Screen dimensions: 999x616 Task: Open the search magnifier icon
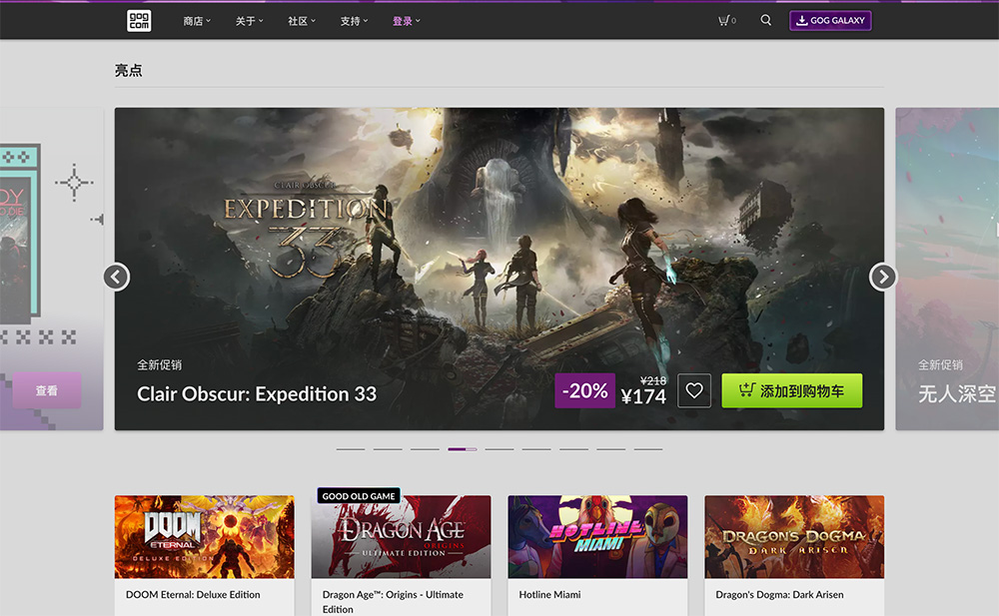766,20
